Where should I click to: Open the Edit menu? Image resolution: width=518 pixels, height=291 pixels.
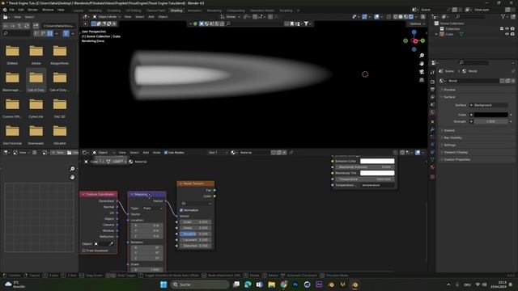coord(21,10)
